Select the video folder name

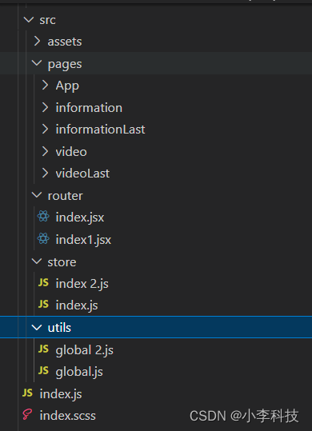click(x=71, y=151)
